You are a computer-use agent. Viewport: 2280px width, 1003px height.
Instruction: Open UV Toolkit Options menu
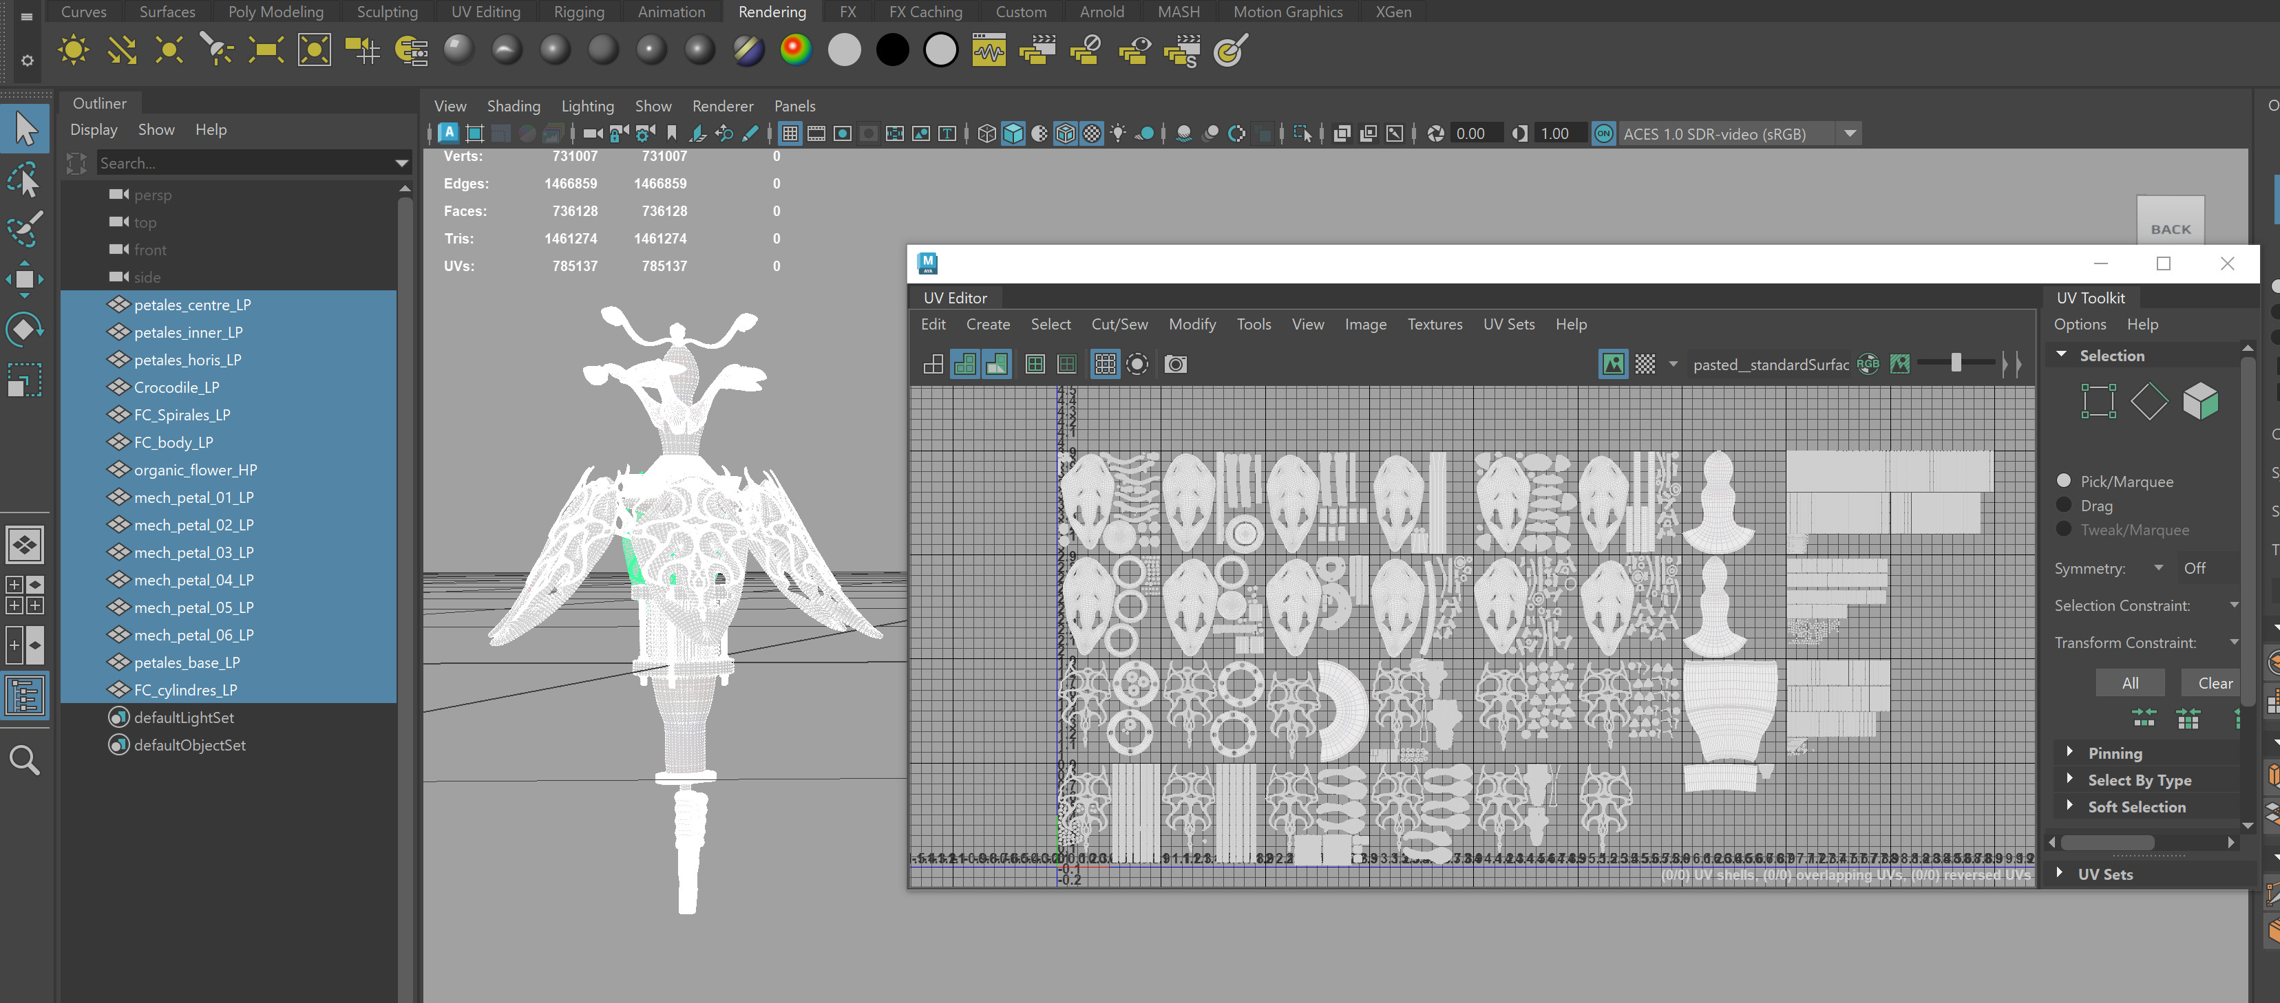coord(2079,325)
